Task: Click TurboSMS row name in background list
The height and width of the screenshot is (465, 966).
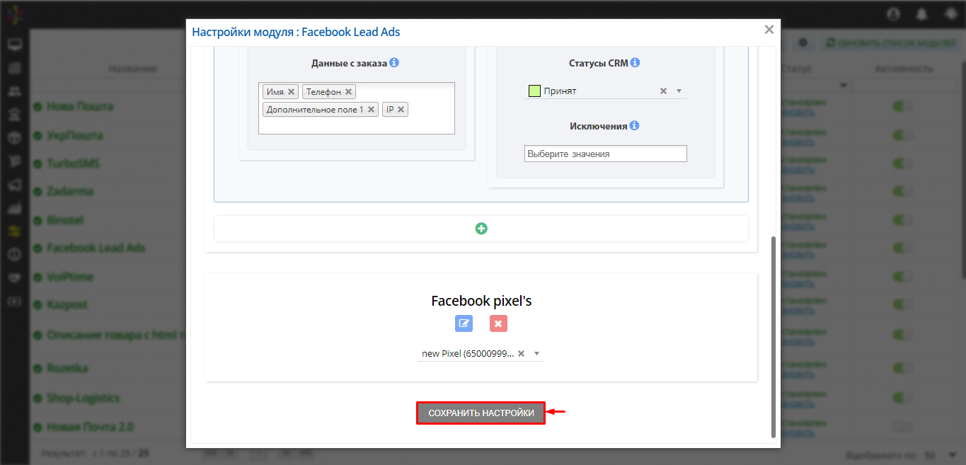Action: (73, 163)
